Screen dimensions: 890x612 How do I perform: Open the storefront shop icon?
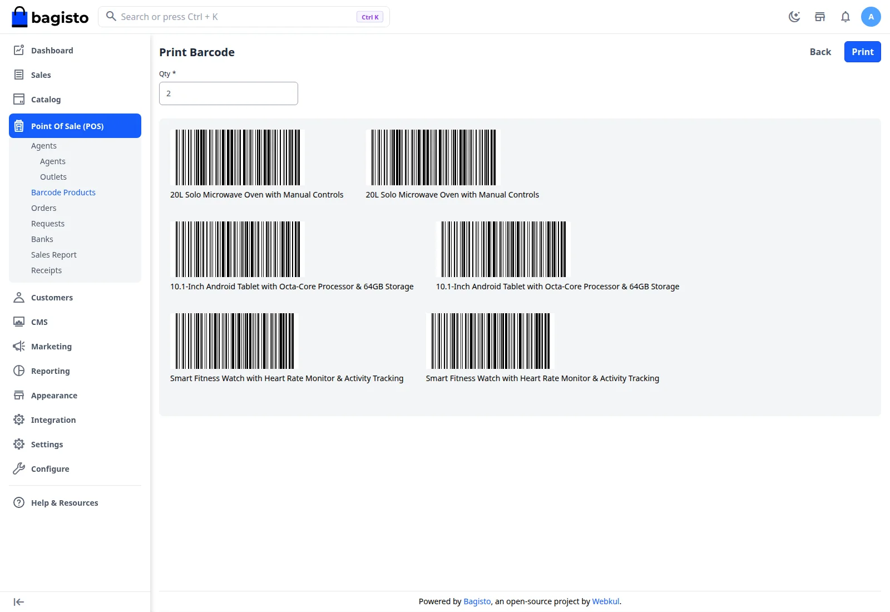[x=820, y=17]
